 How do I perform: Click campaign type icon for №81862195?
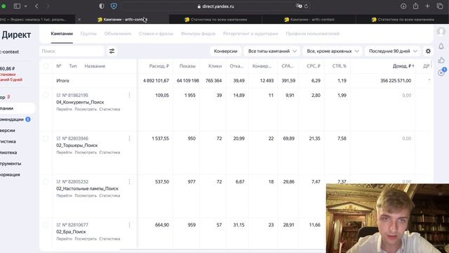tap(58, 96)
